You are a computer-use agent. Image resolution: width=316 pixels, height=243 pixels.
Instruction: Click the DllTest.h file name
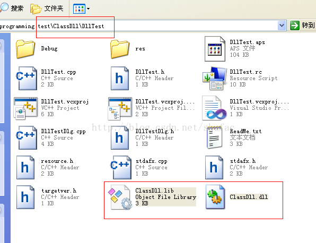pyautogui.click(x=150, y=72)
